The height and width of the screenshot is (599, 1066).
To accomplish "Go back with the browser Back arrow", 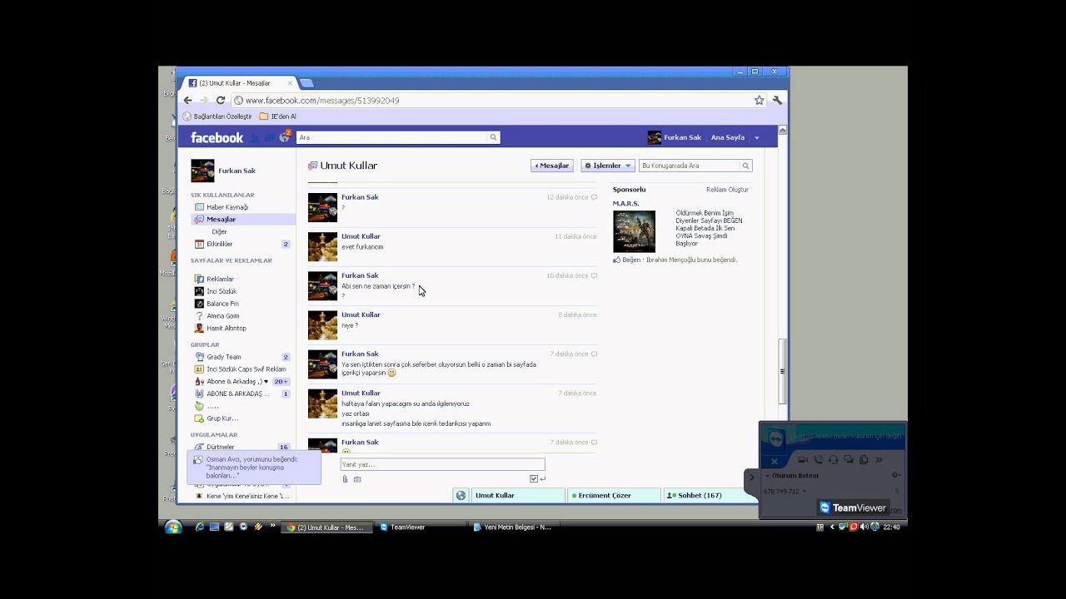I will [x=188, y=100].
